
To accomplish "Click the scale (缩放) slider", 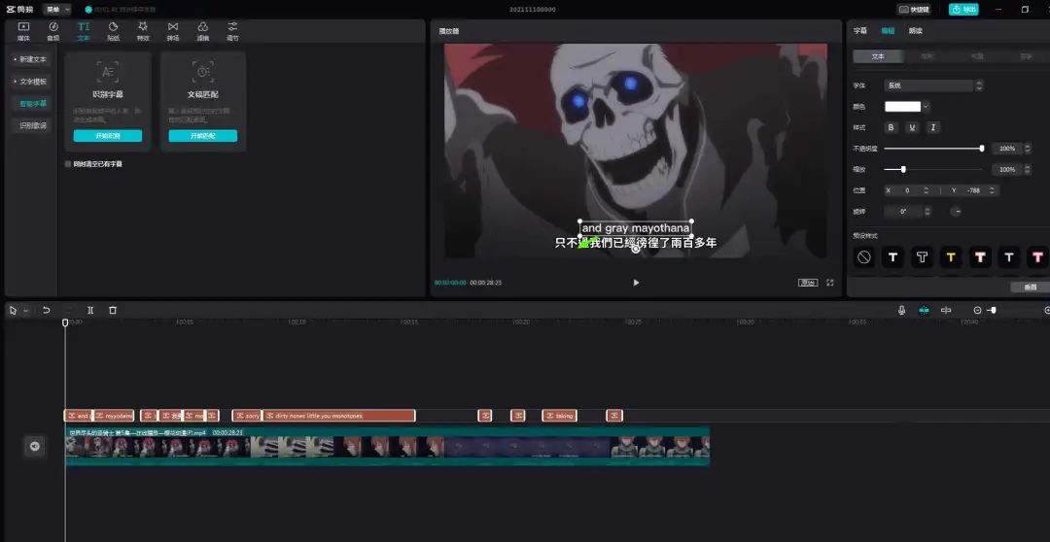I will (x=934, y=169).
